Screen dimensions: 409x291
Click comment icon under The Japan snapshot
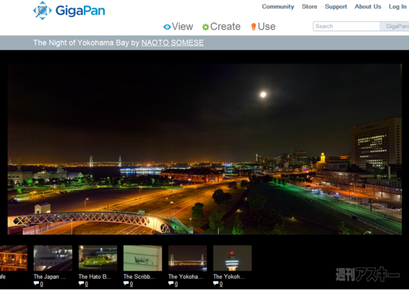click(x=36, y=284)
